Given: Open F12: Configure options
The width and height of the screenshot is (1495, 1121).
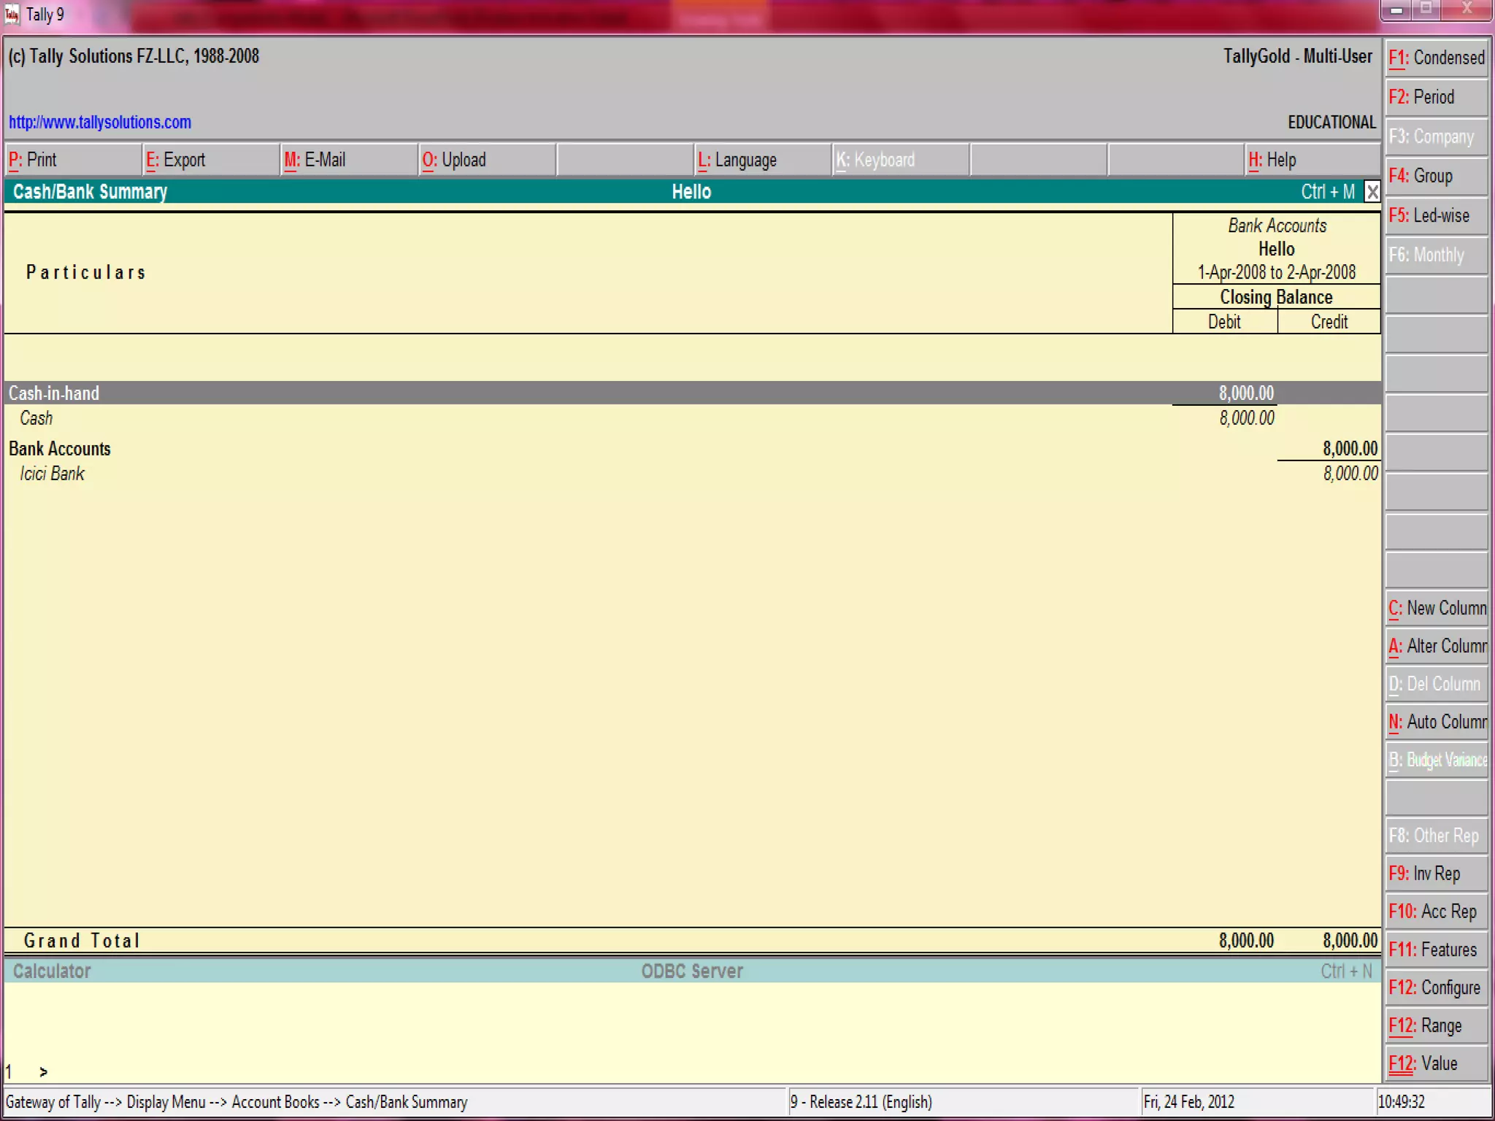Looking at the screenshot, I should 1437,987.
